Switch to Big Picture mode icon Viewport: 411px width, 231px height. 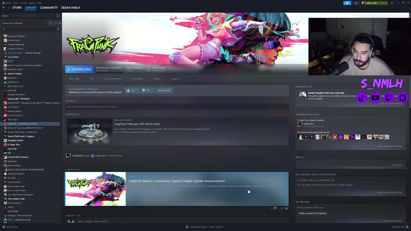[392, 3]
